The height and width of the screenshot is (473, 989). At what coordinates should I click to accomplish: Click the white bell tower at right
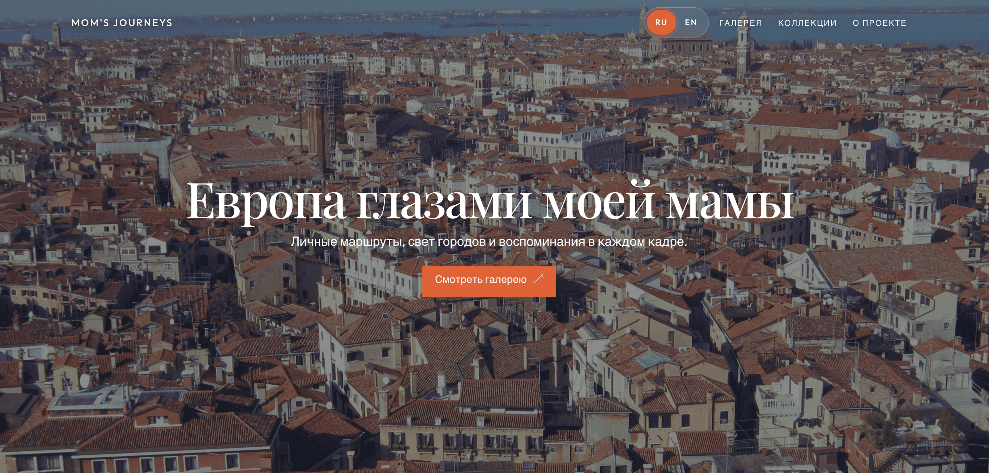(919, 210)
